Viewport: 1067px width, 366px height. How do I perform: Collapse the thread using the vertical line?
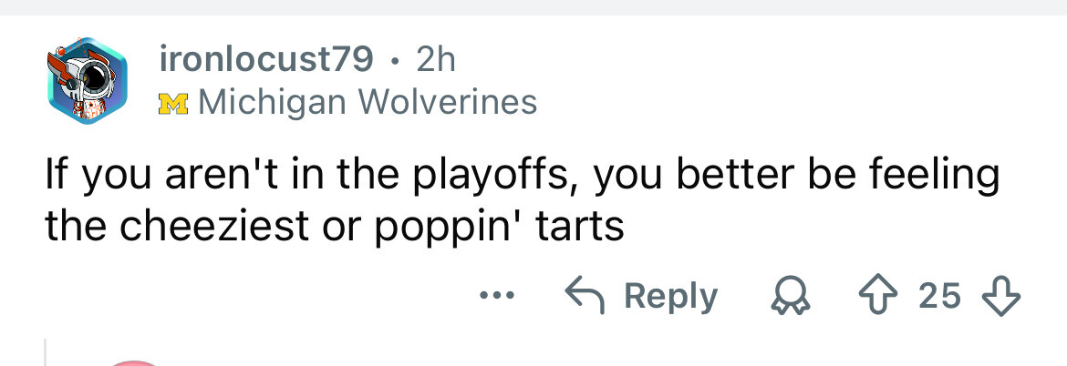[x=46, y=352]
